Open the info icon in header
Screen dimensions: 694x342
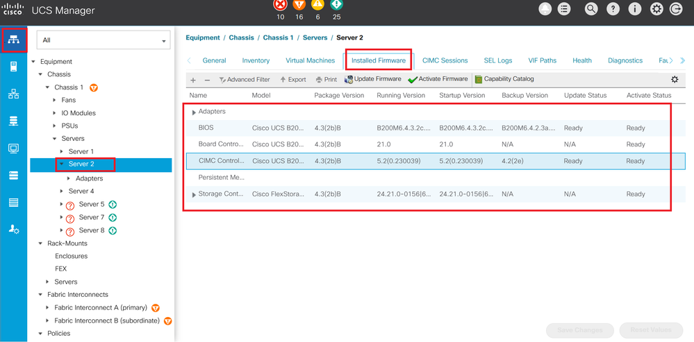coord(635,9)
